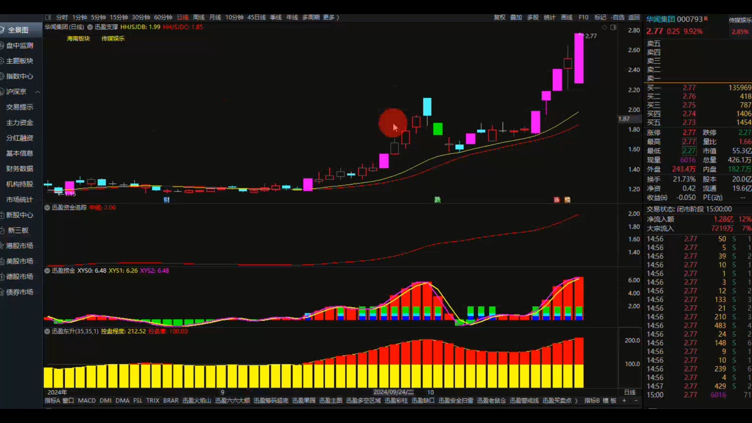
Task: Switch to the 月线 chart period
Action: (x=215, y=17)
